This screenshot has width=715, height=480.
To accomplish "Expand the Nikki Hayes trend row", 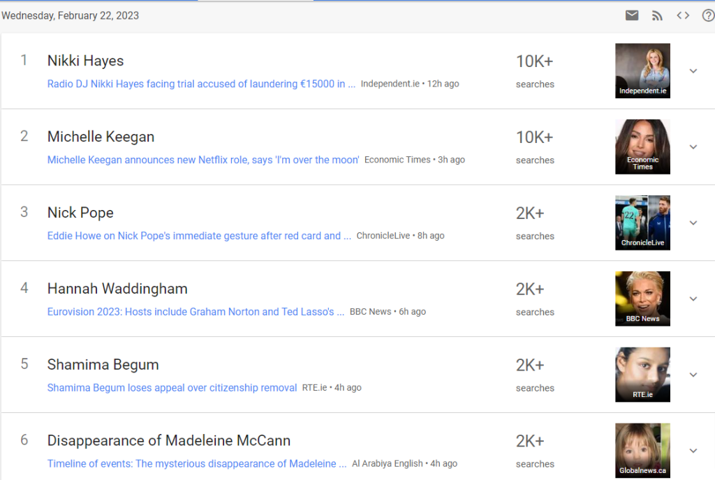I will click(x=693, y=71).
